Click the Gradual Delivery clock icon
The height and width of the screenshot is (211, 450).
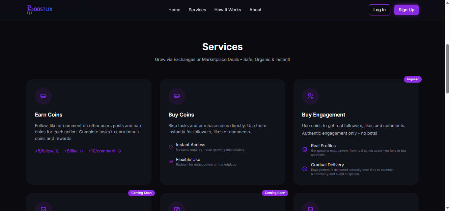[x=305, y=169]
